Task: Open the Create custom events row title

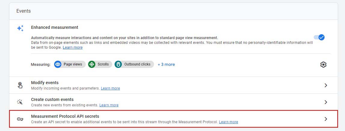Action: pos(52,99)
